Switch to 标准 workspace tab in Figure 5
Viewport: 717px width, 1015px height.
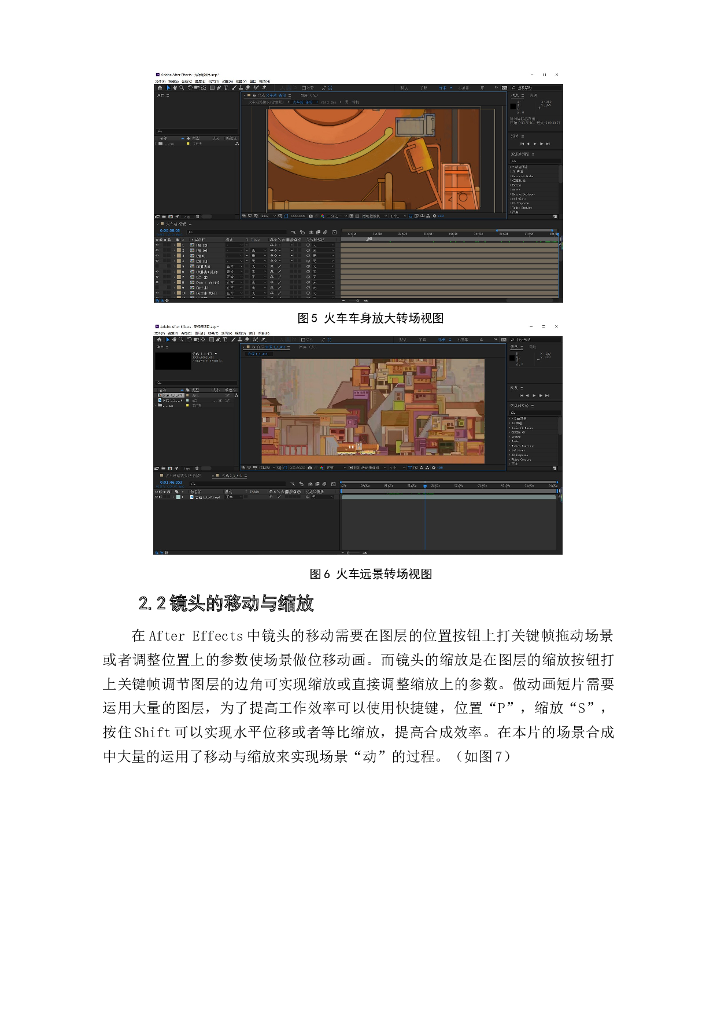[443, 88]
